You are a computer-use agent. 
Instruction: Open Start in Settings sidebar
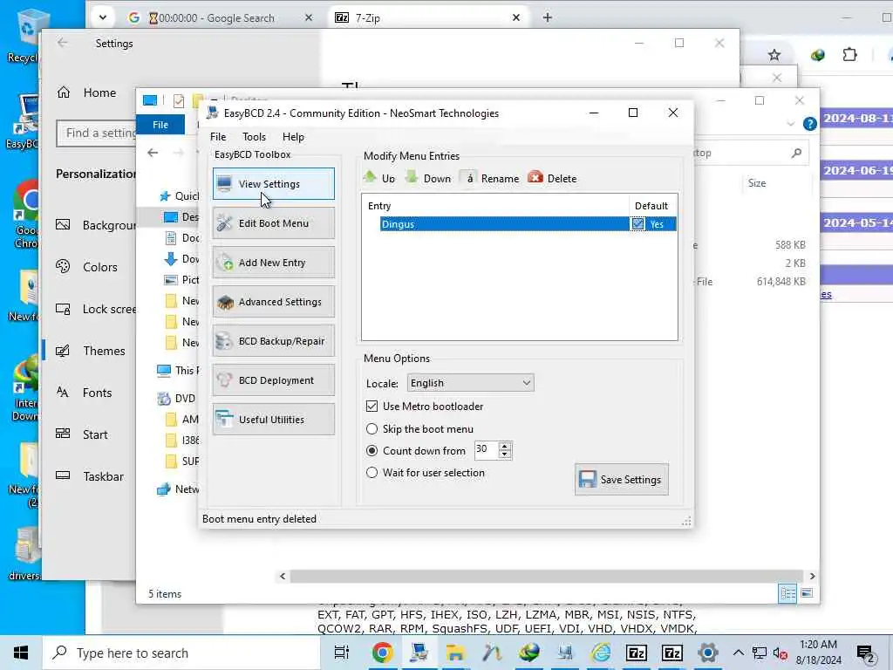tap(81, 434)
